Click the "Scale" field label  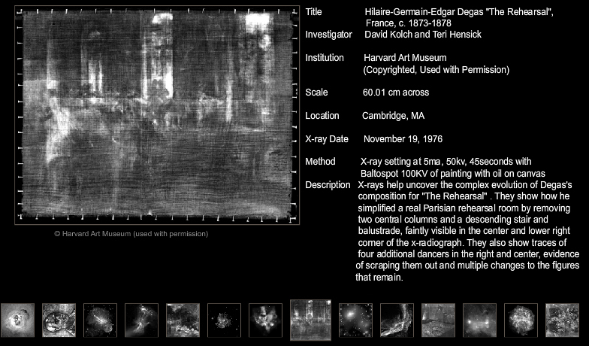point(317,93)
